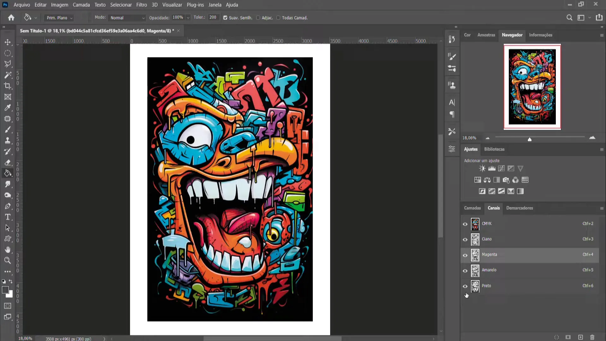
Task: Open the Selecionar menu
Action: (x=121, y=5)
